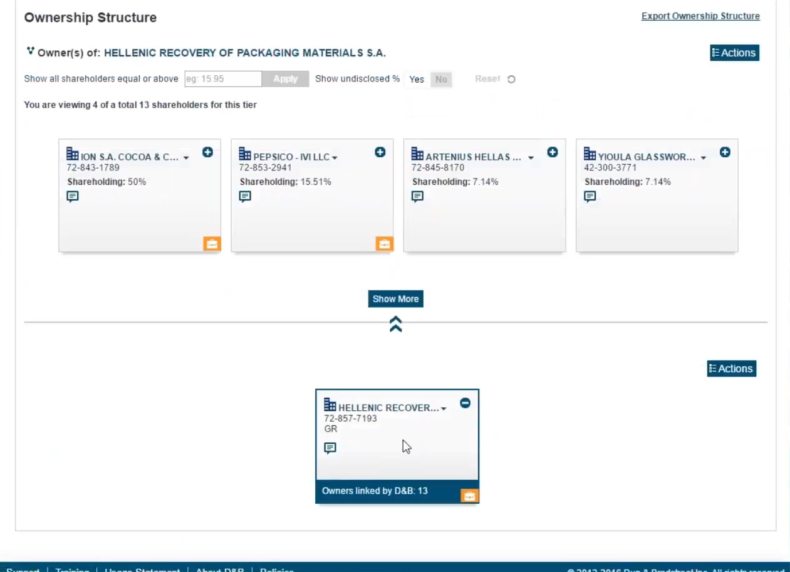Click the shareholder percentage input field
790x572 pixels.
(x=222, y=79)
